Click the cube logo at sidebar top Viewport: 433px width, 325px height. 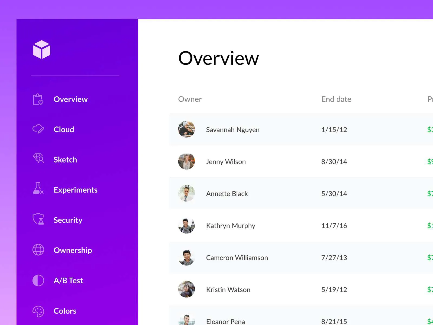[41, 50]
